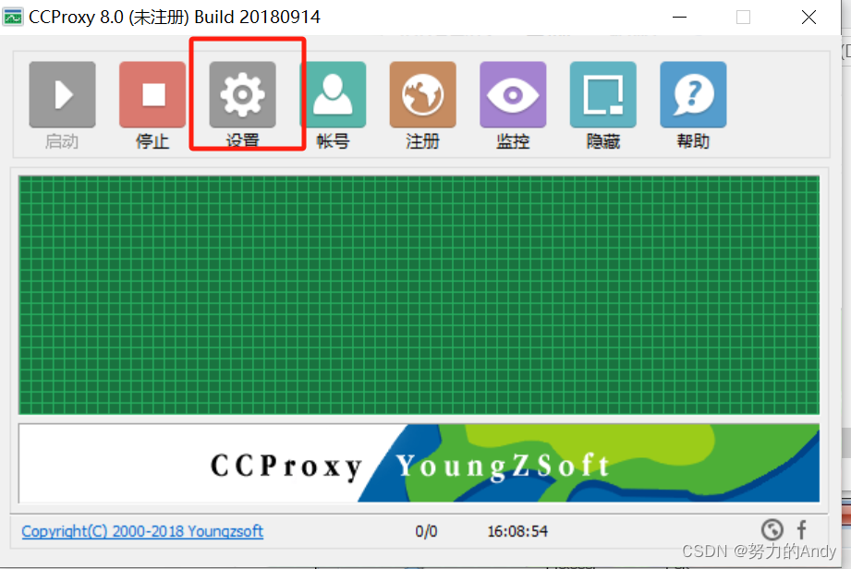Click the Facebook icon in status bar

coord(802,529)
